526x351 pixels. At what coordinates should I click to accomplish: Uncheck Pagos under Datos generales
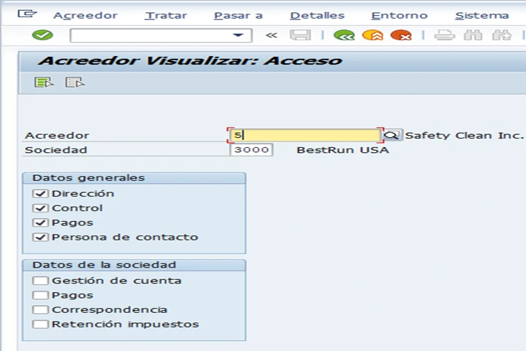click(x=40, y=223)
